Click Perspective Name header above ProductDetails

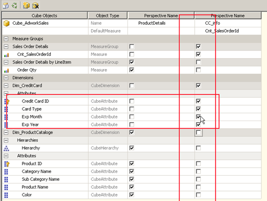(x=161, y=16)
